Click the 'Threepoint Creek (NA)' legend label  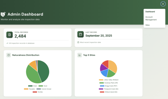111,89
